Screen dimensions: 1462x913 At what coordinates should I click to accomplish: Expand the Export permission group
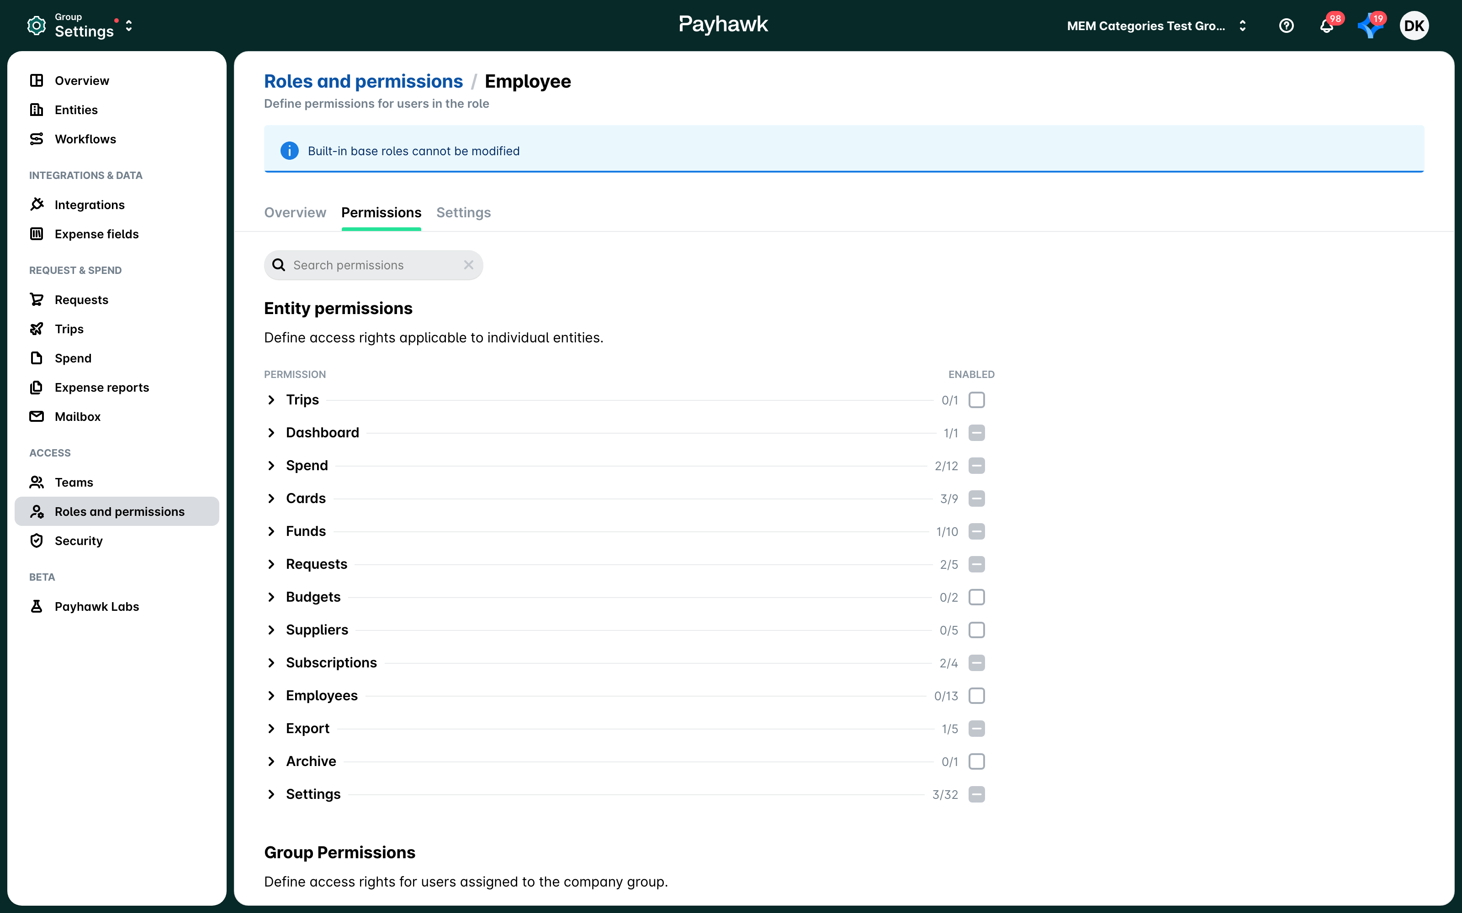pyautogui.click(x=271, y=728)
